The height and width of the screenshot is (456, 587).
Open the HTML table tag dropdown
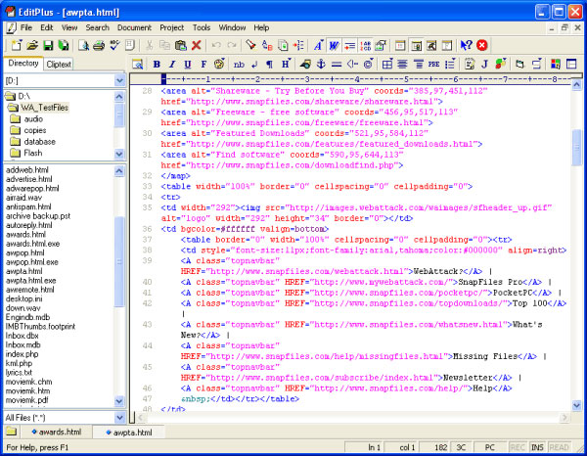coord(387,65)
